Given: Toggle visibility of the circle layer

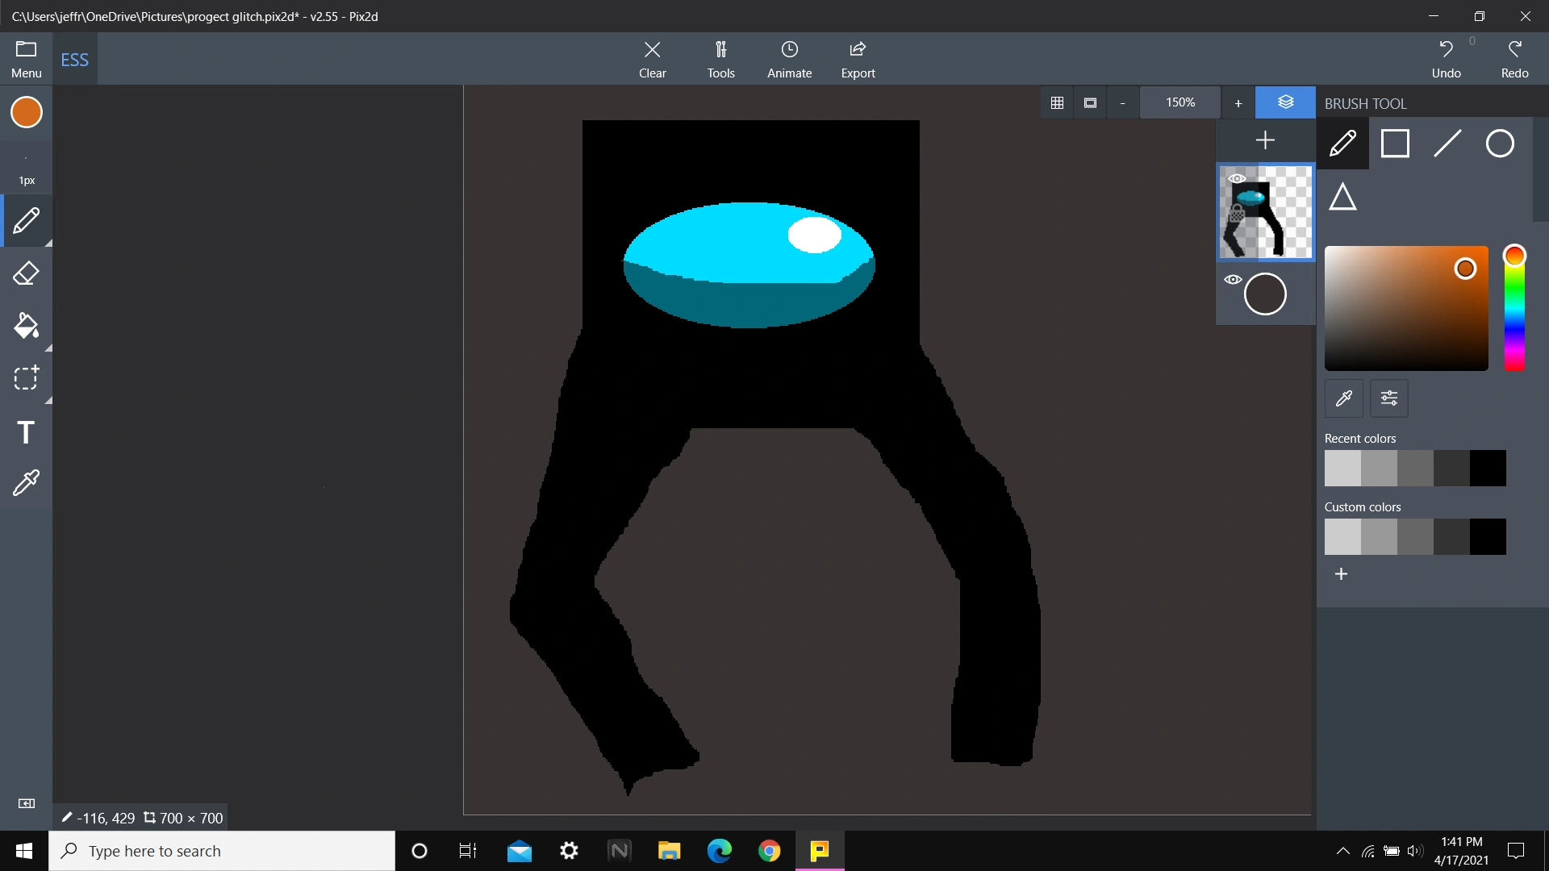Looking at the screenshot, I should click(1233, 280).
